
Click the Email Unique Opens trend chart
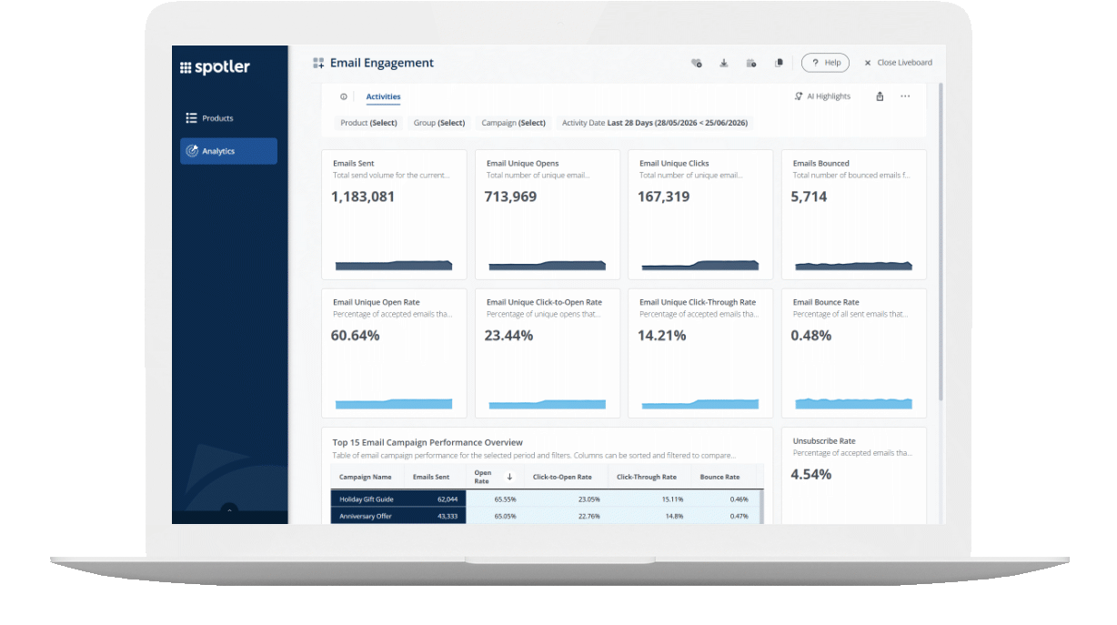[x=547, y=266]
